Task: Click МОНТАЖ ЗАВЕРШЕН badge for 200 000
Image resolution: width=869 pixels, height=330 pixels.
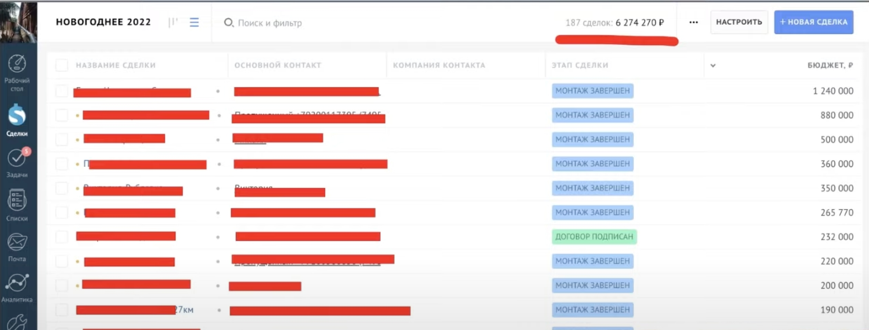Action: tap(593, 286)
